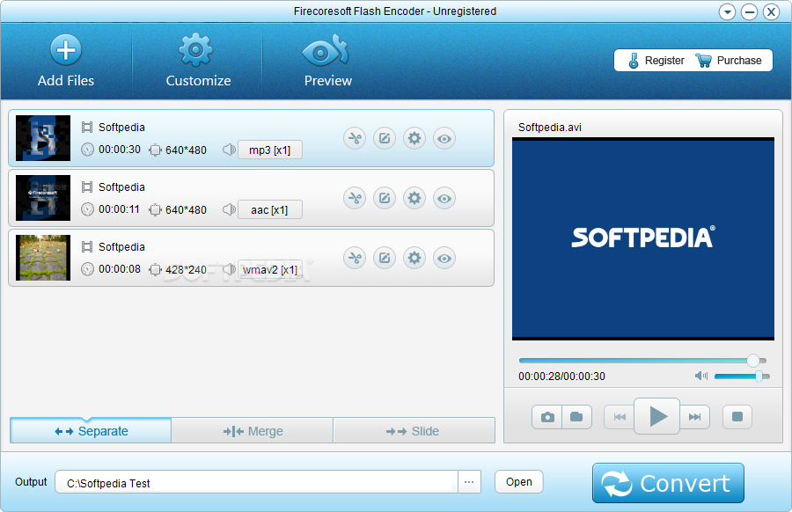Select thumbnail of the 00:00:30 clip
The width and height of the screenshot is (792, 512).
point(43,138)
